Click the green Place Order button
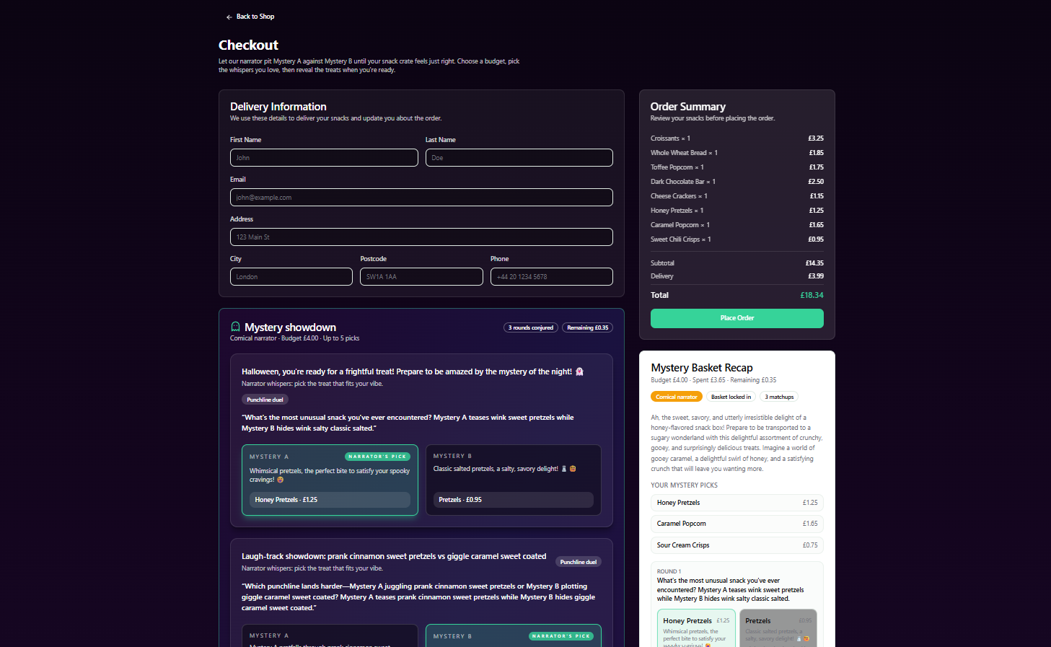Image resolution: width=1051 pixels, height=647 pixels. tap(737, 318)
